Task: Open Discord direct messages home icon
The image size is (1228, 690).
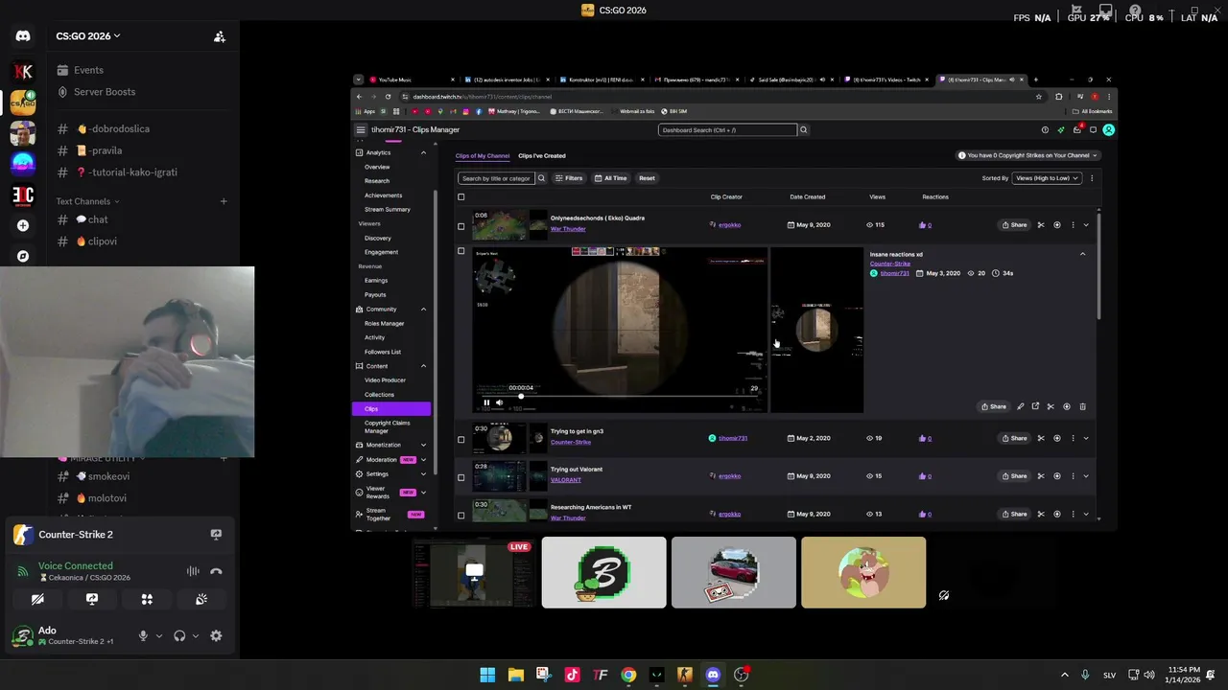Action: pyautogui.click(x=23, y=36)
